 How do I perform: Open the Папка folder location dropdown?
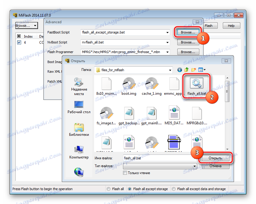coord(170,70)
